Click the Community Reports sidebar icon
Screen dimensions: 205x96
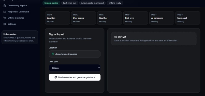point(5,6)
